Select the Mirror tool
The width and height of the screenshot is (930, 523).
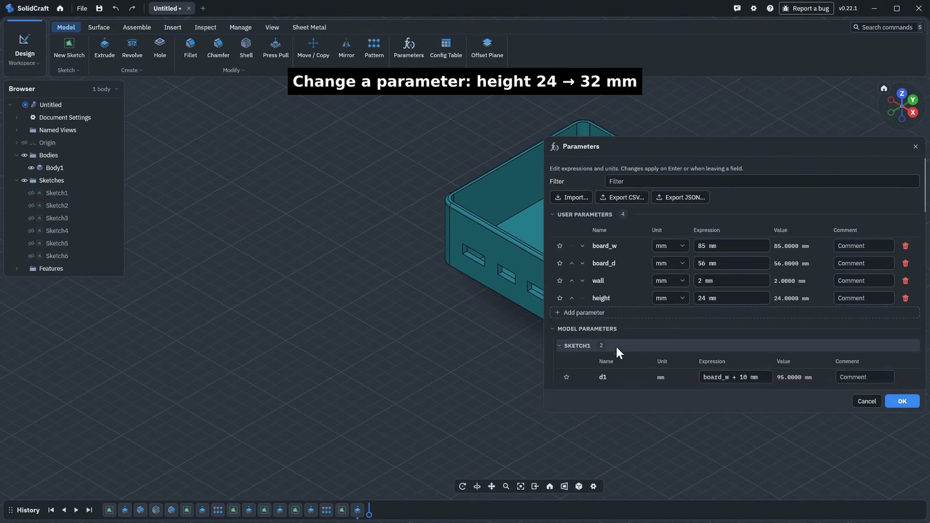pos(346,48)
